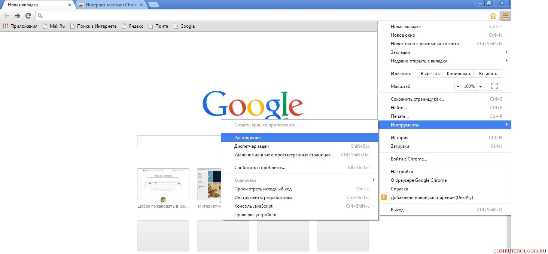The width and height of the screenshot is (548, 254).
Task: Click the orange Chrome menu icon
Action: click(x=505, y=16)
